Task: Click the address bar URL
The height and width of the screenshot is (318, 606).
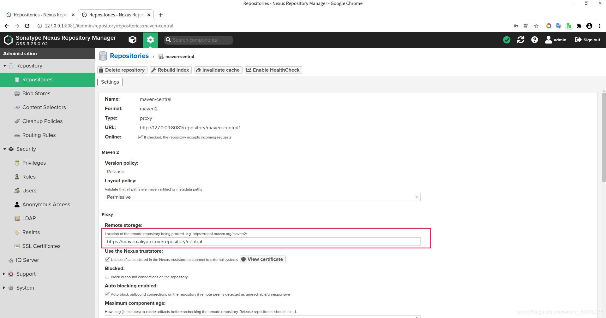Action: 109,26
